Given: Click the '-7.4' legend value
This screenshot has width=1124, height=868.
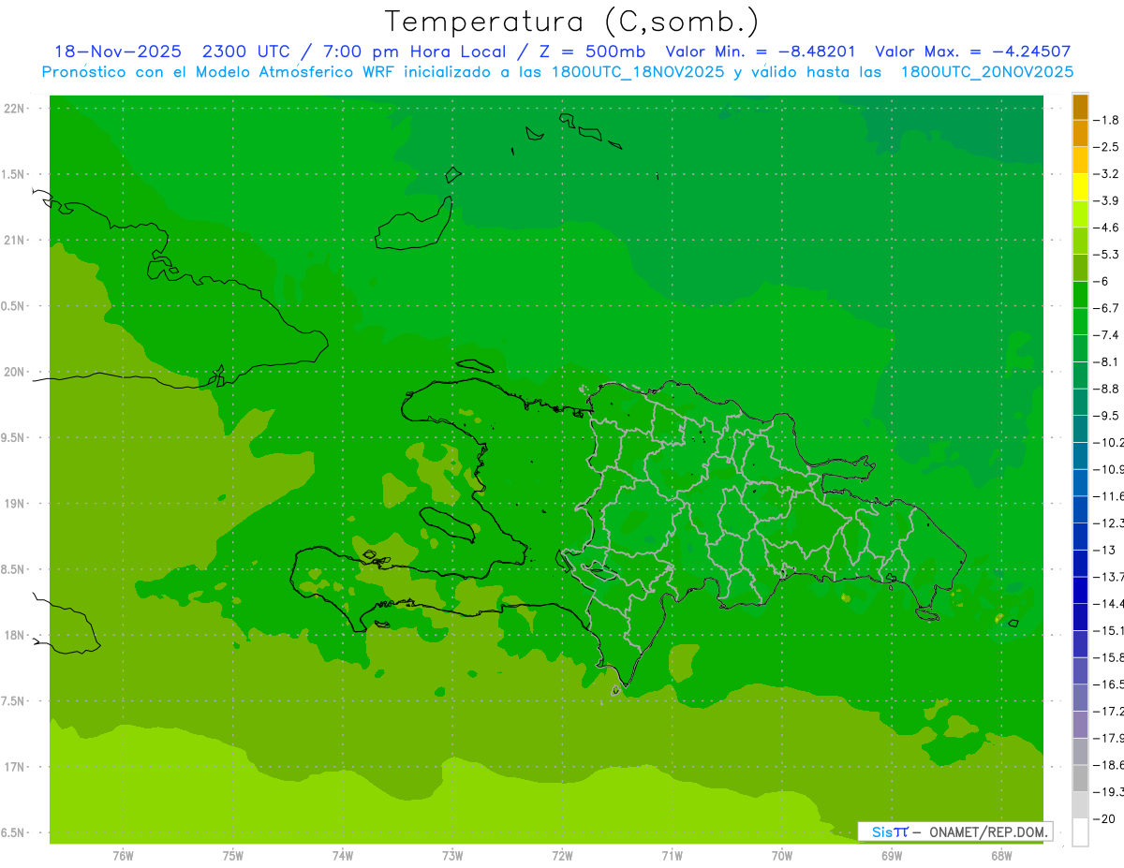Looking at the screenshot, I should (x=1106, y=335).
